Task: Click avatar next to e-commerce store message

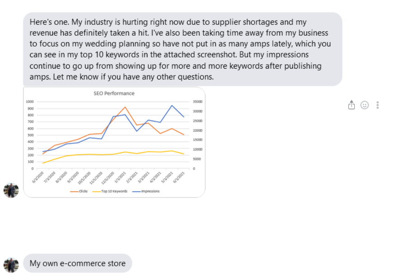Action: pos(11,265)
